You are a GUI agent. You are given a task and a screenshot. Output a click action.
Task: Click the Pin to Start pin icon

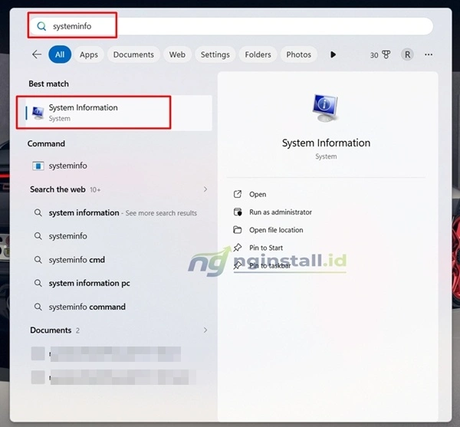238,248
